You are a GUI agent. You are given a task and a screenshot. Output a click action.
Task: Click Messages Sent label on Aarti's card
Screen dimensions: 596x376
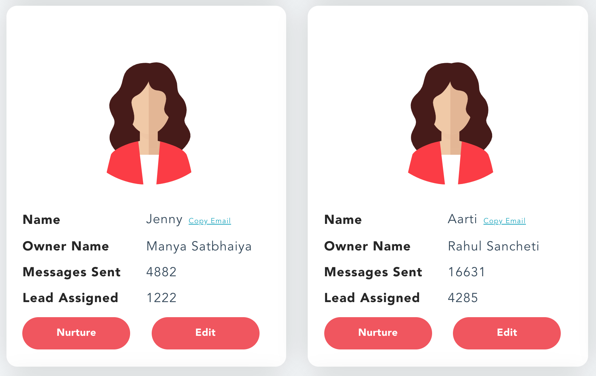pos(373,272)
